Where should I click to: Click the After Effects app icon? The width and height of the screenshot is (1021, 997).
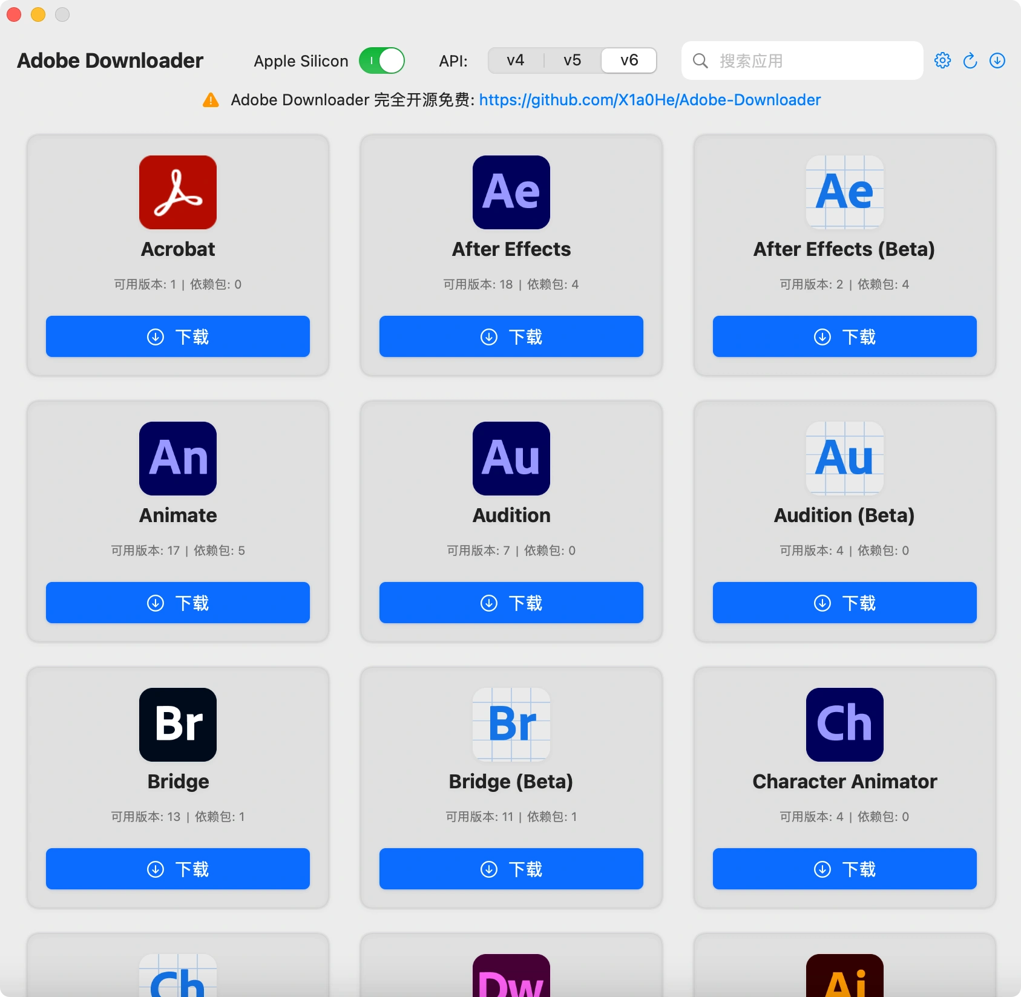coord(511,192)
